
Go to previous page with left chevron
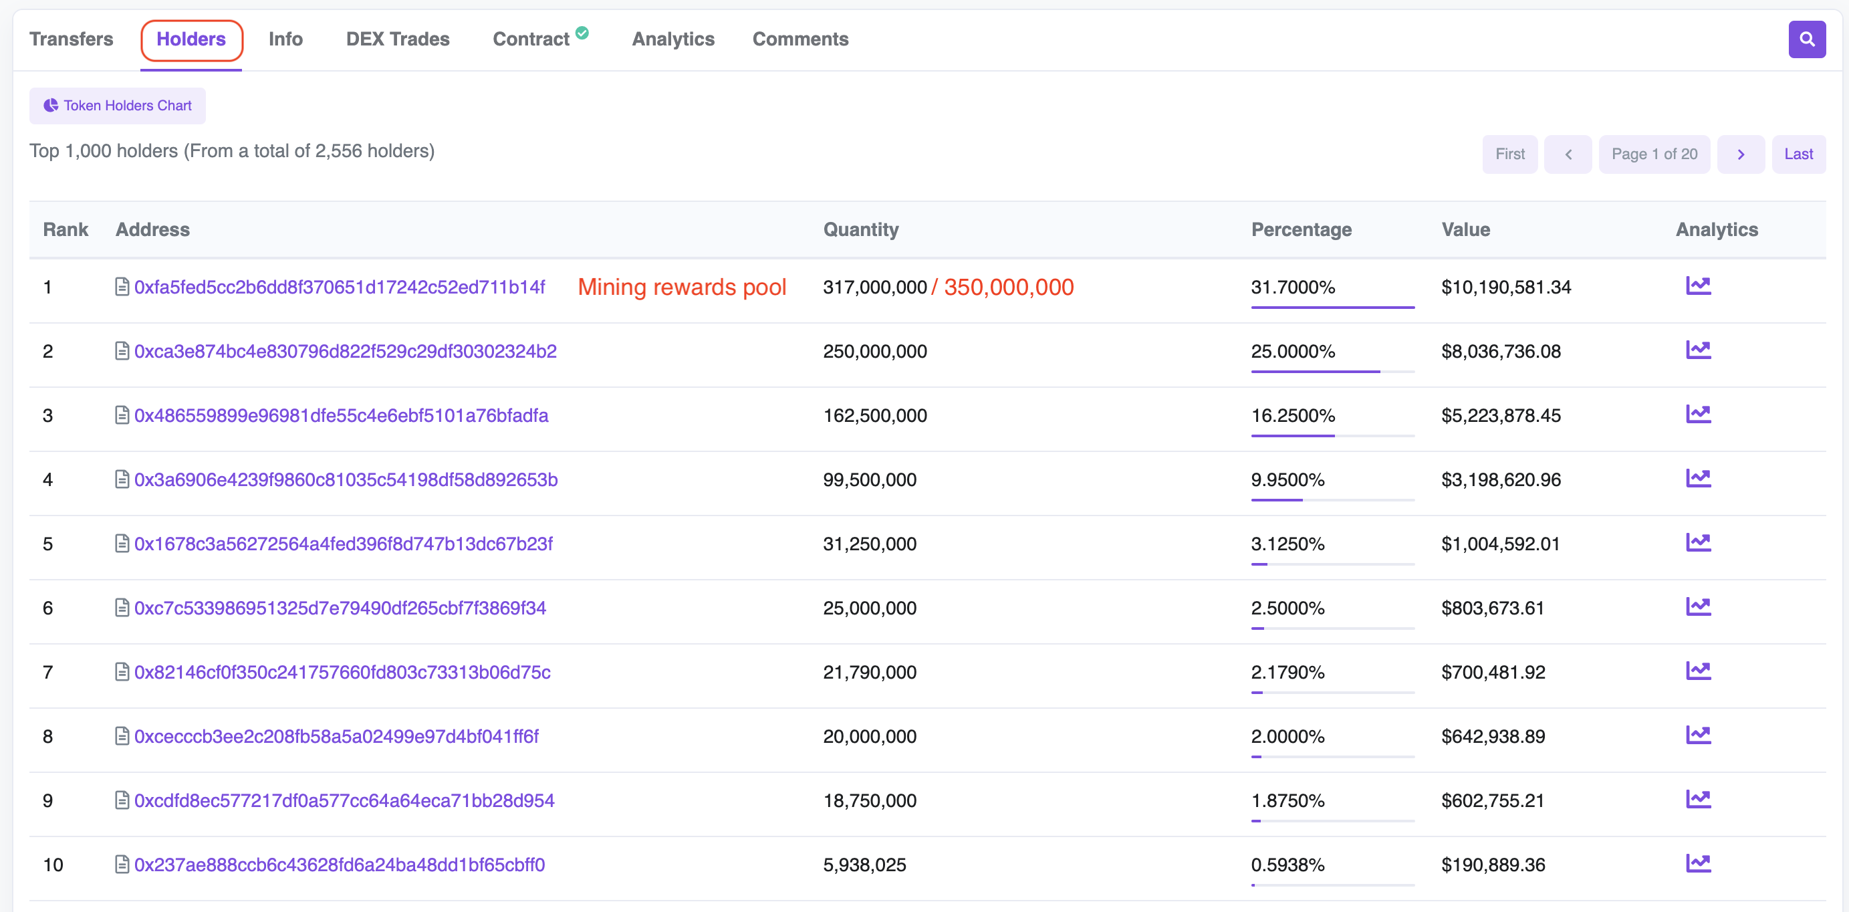[1568, 154]
